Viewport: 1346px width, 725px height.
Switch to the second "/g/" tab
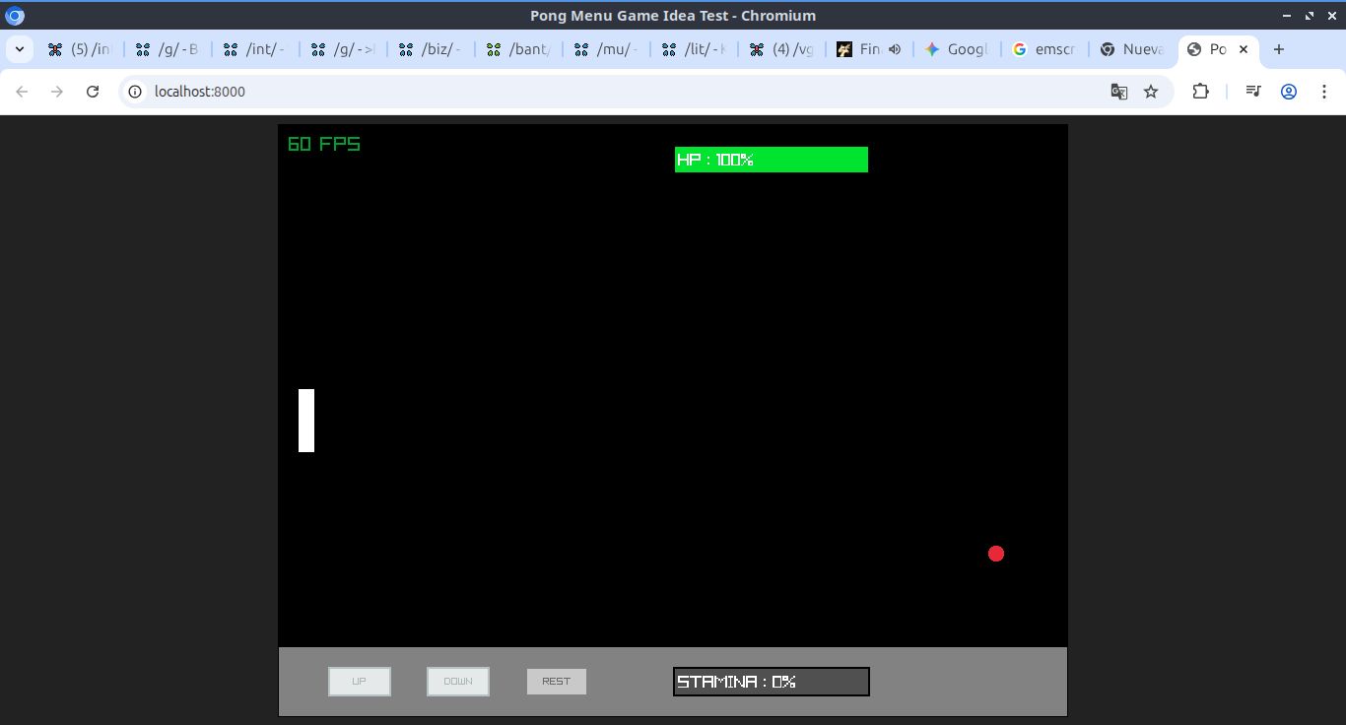tap(342, 49)
